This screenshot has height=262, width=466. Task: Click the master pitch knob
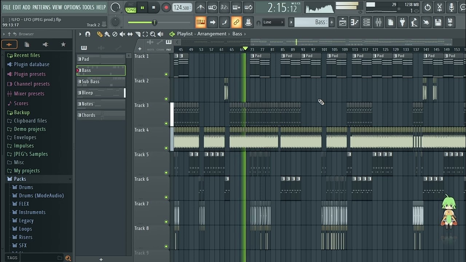pyautogui.click(x=115, y=23)
